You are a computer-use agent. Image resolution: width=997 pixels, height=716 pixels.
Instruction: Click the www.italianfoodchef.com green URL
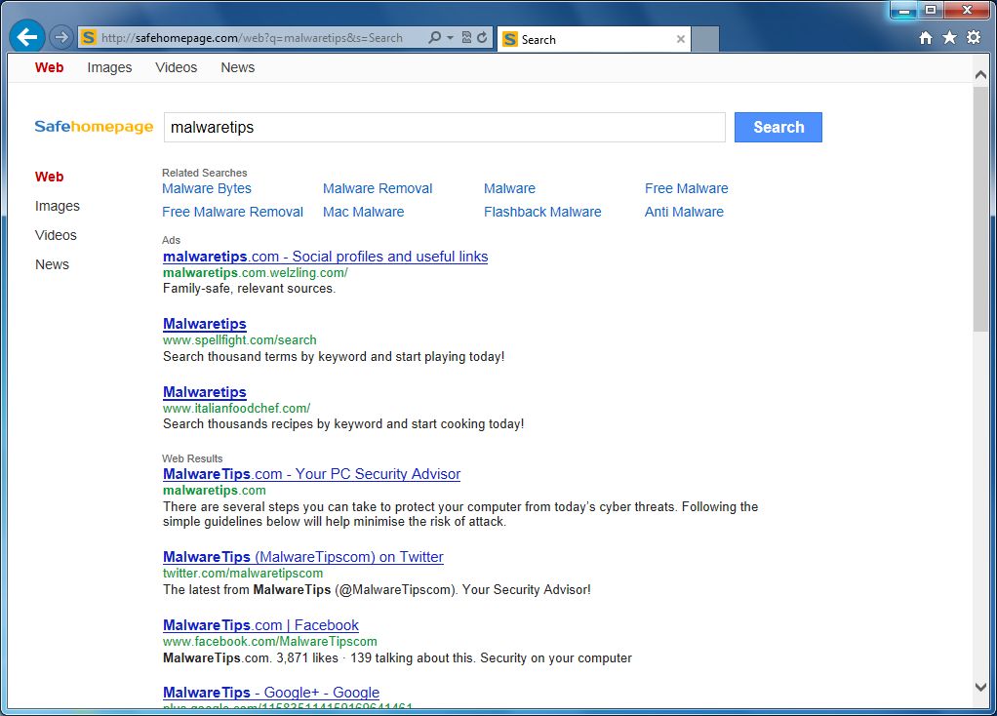coord(236,408)
